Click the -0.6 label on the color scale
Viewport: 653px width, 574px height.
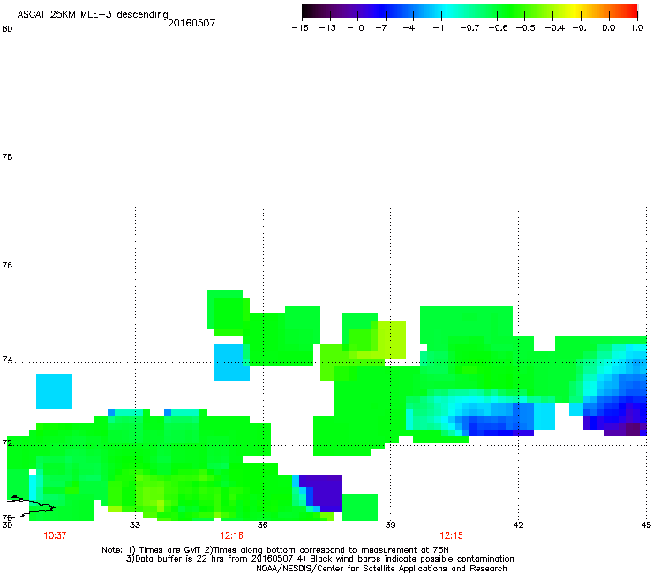coord(498,28)
